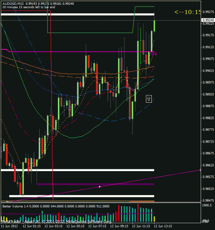This screenshot has height=230, width=215.
Task: Click the 0.98675 price axis label
Action: 208,153
